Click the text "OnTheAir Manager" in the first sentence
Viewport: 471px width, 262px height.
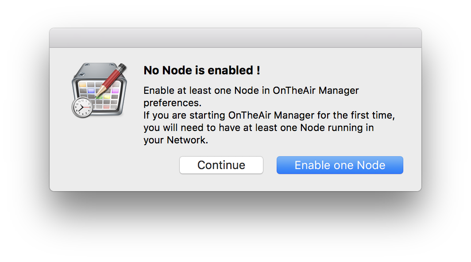tap(316, 90)
